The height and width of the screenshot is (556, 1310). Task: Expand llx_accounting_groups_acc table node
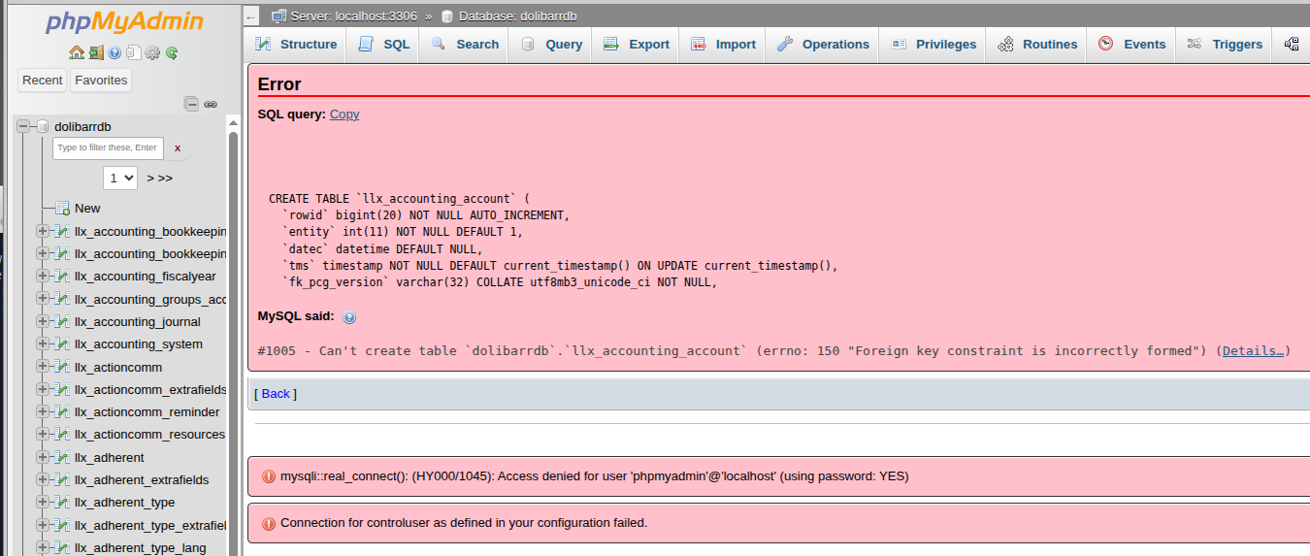(43, 299)
